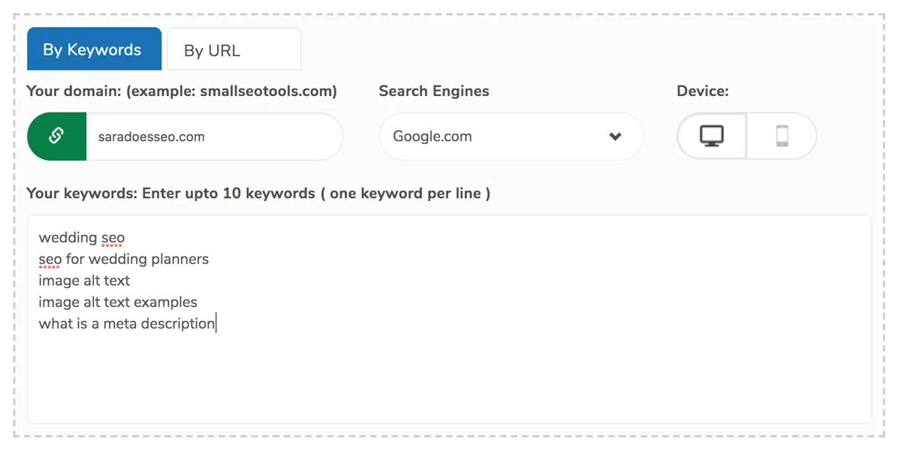
Task: Select the mobile phone device icon
Action: pyautogui.click(x=782, y=136)
